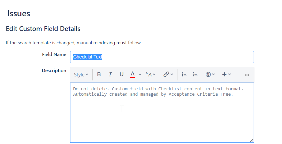Toggle underline formatting button
Screen dimensions: 282x144
pos(122,75)
